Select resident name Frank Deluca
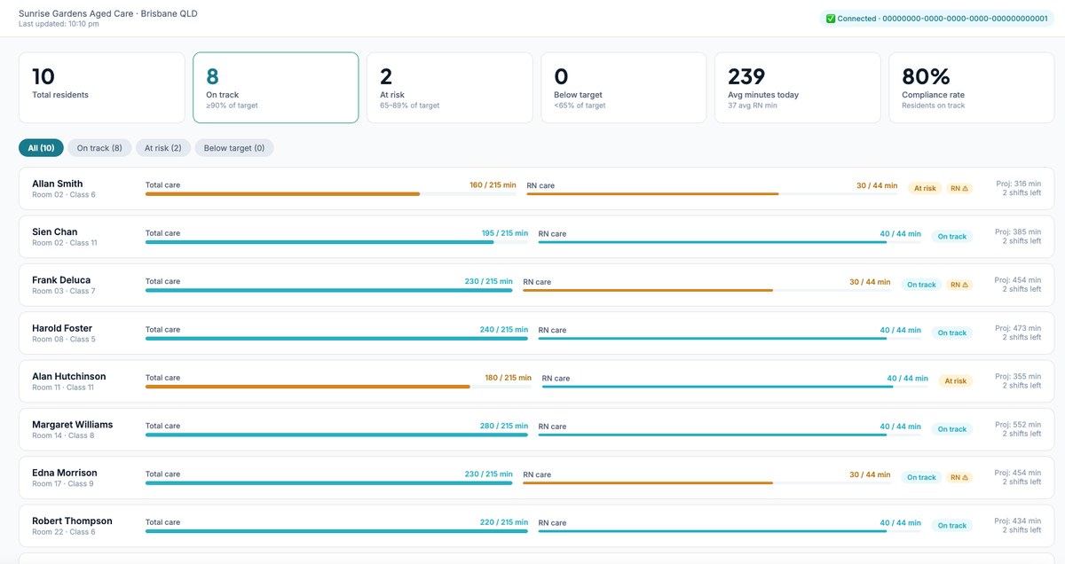The width and height of the screenshot is (1065, 564). pos(61,280)
